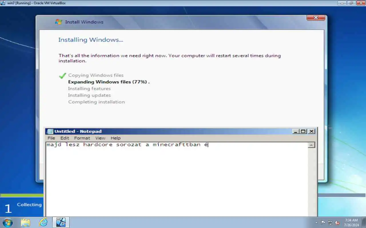Click the "Collecting" label in the setup footer

[x=29, y=205]
